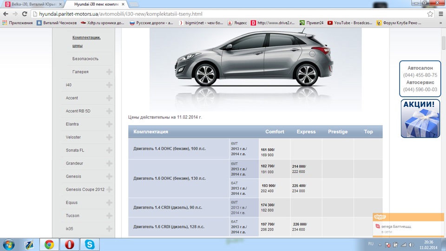Click the Prestige column header
The height and width of the screenshot is (251, 446).
[338, 132]
